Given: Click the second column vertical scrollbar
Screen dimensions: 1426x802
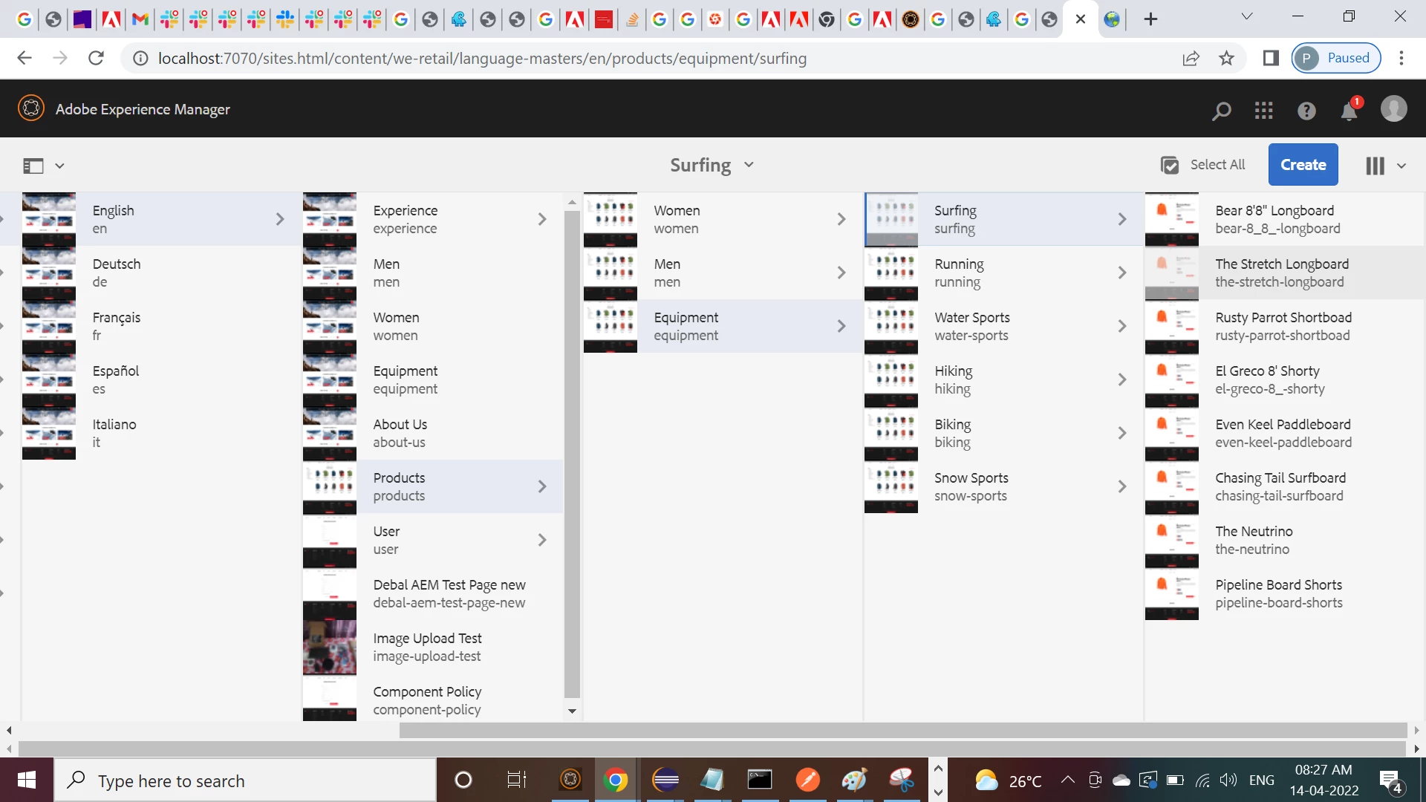Looking at the screenshot, I should click(572, 453).
